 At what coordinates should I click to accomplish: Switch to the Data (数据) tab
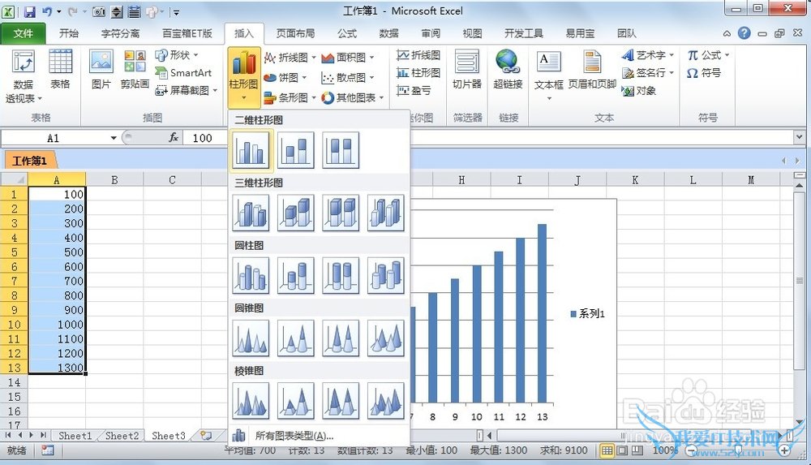click(388, 33)
